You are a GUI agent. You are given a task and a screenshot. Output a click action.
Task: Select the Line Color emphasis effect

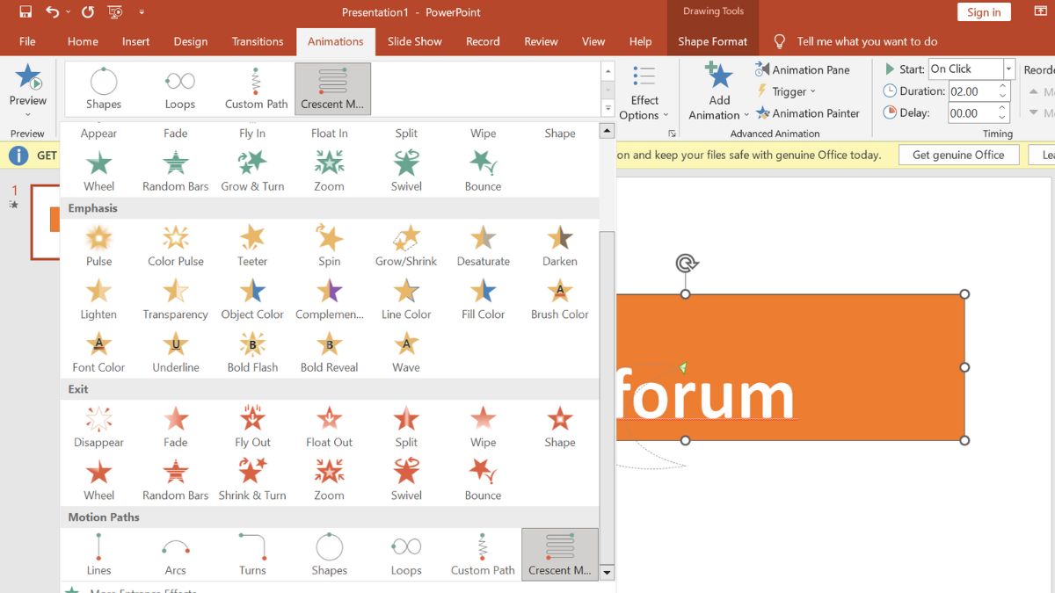tap(406, 298)
